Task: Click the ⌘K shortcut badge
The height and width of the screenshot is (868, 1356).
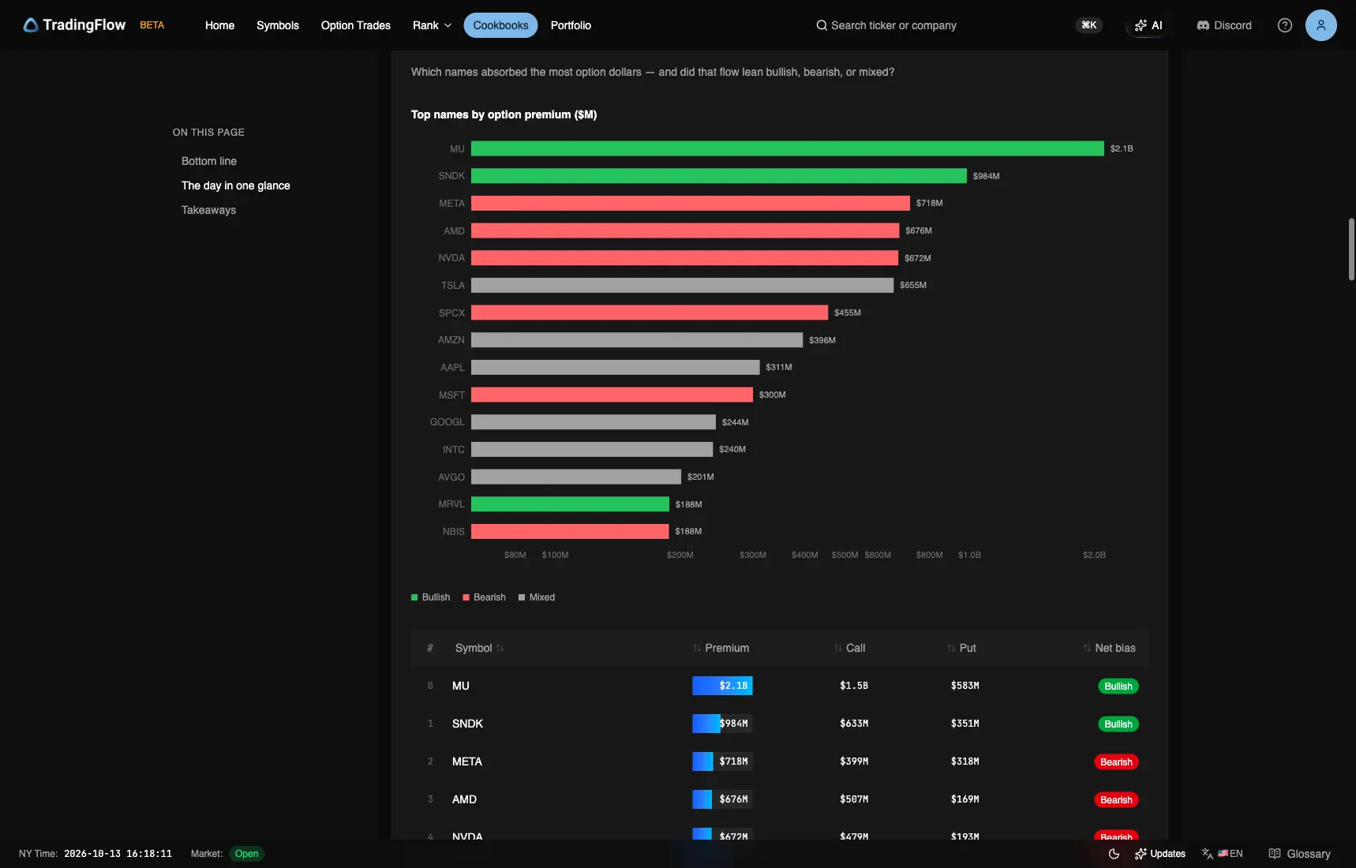Action: point(1088,25)
